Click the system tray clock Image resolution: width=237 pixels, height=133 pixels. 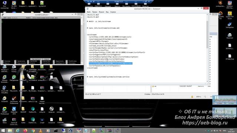231,130
